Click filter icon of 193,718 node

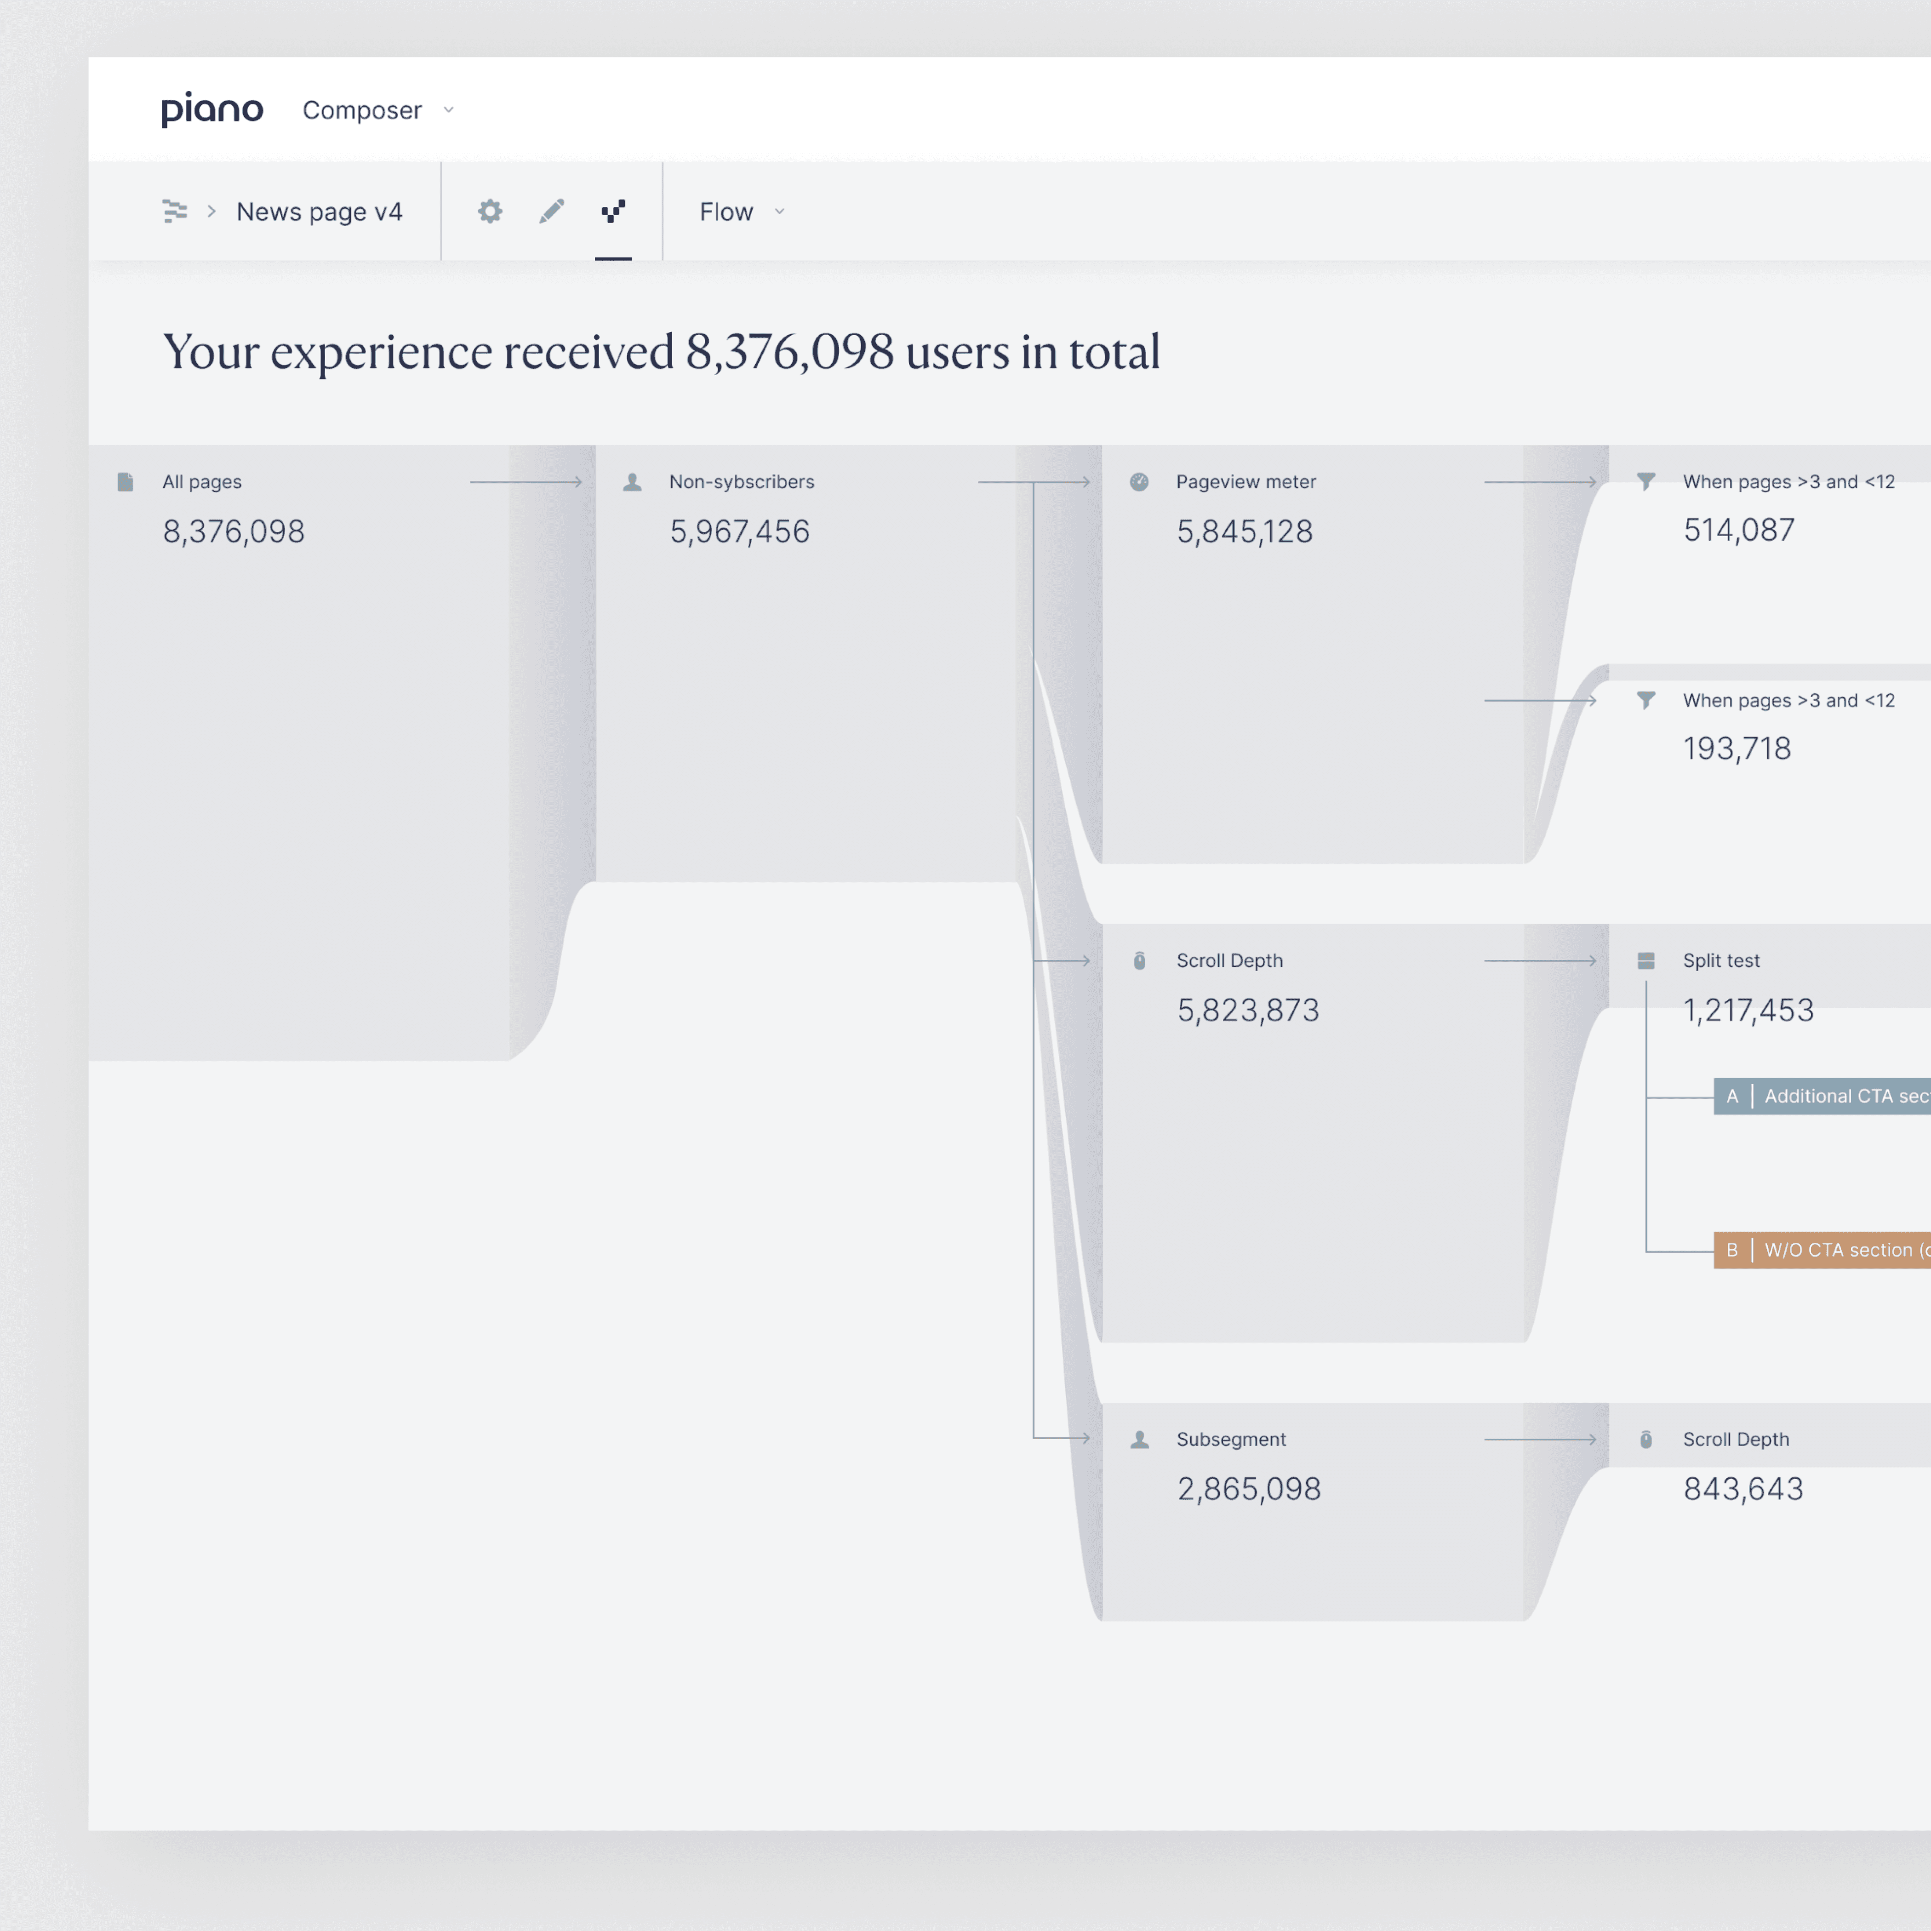tap(1646, 701)
